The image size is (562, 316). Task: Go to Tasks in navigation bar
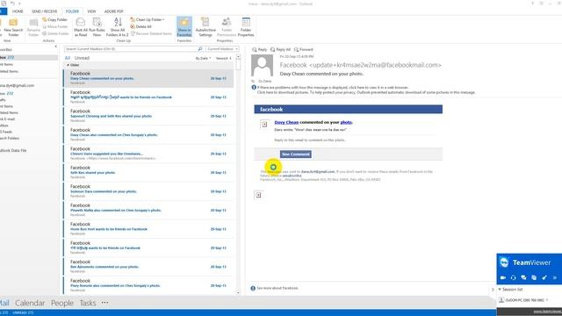[x=88, y=303]
